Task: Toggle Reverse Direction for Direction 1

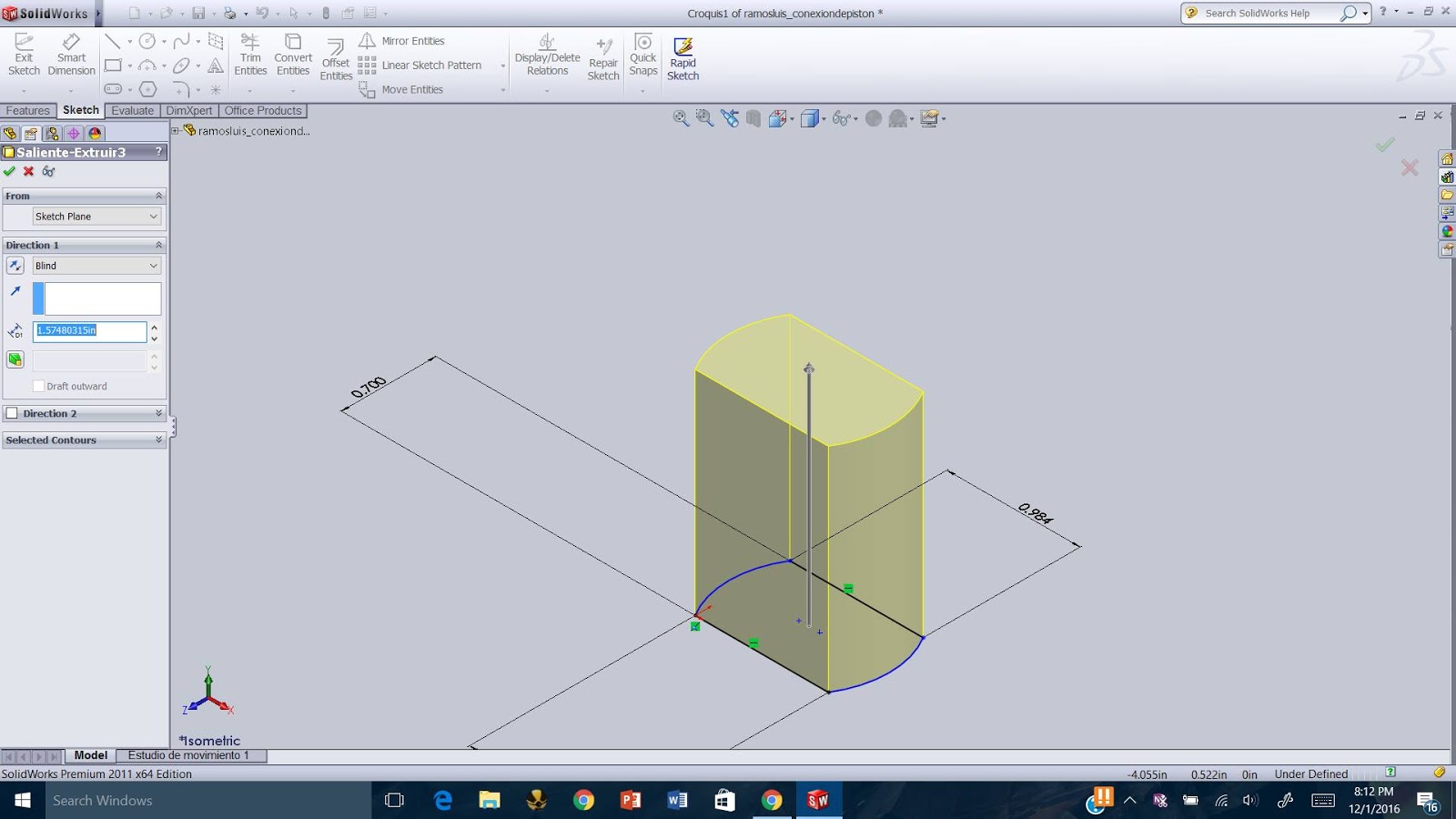Action: [15, 265]
